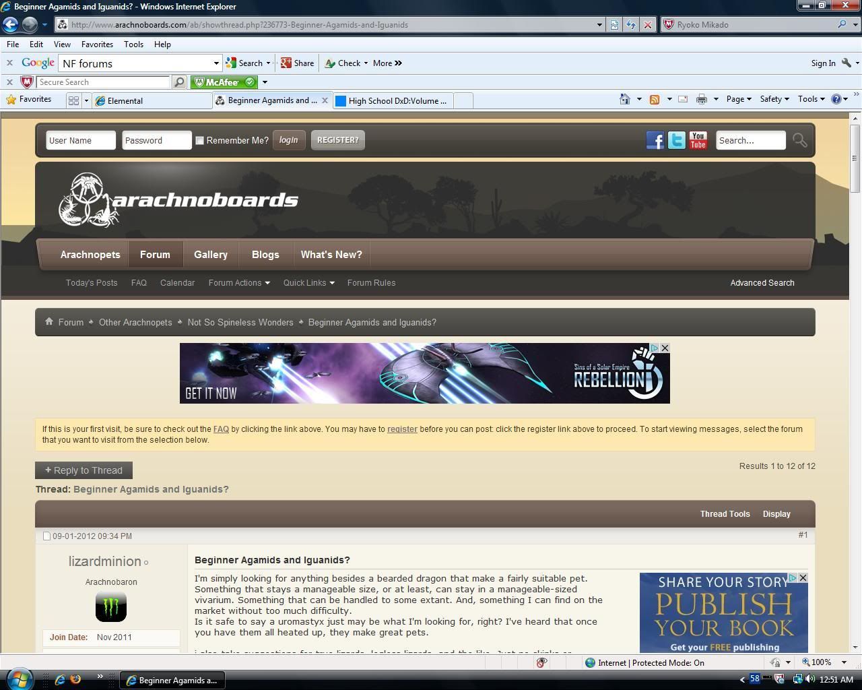This screenshot has width=862, height=690.
Task: Click the IE Home icon in the command bar
Action: [x=625, y=99]
